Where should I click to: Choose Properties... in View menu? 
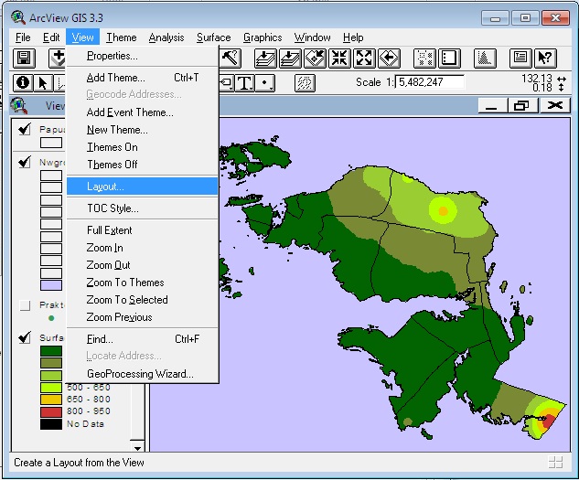tap(143, 56)
